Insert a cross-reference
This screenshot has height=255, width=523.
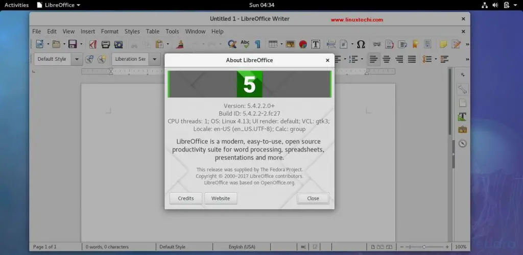click(x=427, y=44)
